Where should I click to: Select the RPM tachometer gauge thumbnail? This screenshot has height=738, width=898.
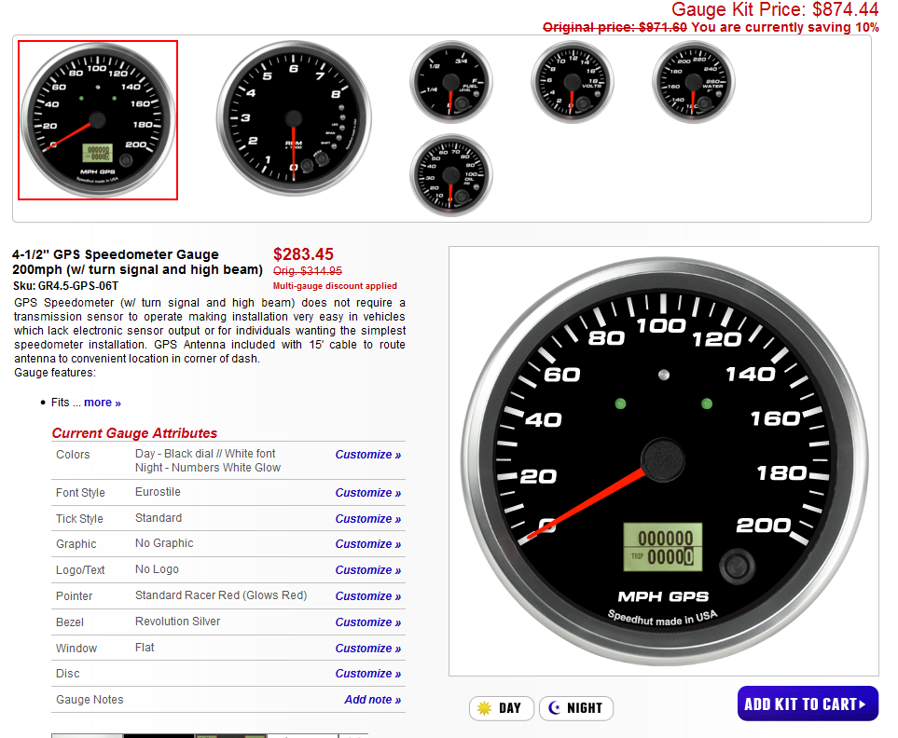click(294, 119)
